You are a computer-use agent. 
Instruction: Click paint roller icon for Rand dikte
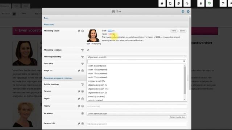point(82,64)
